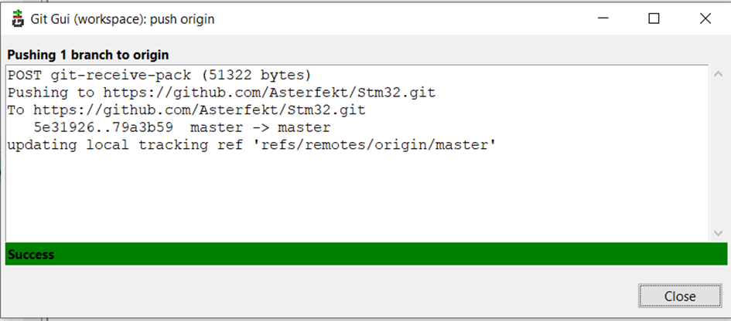Click the scrollbar up arrow in output

(717, 74)
